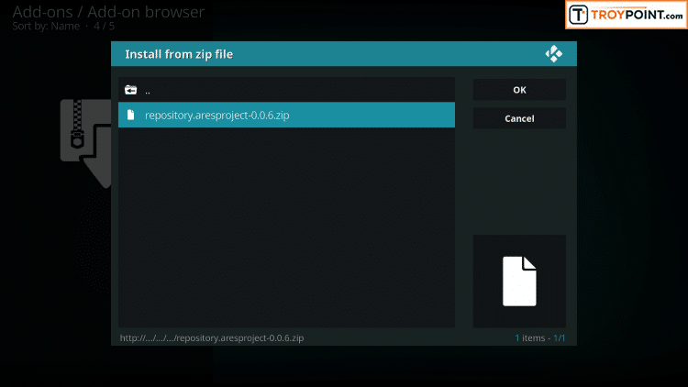The image size is (688, 387).
Task: Go up via the ".." parent entry
Action: (148, 90)
